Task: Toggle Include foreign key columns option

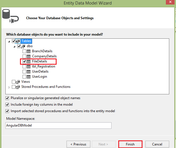Action: (x=7, y=105)
